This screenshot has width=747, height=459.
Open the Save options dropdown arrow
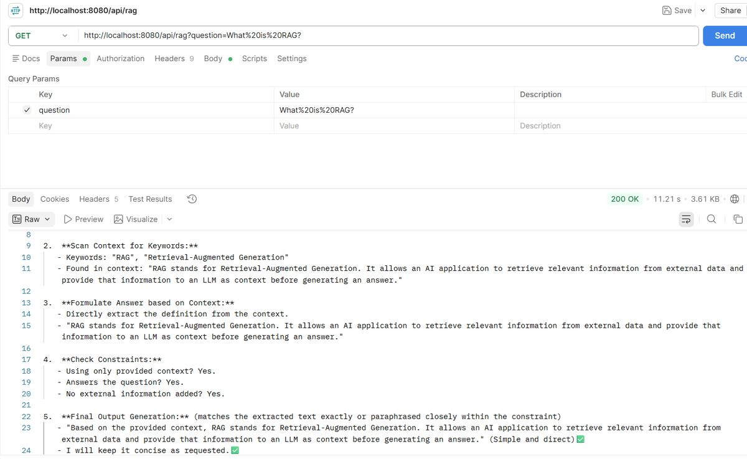point(703,11)
